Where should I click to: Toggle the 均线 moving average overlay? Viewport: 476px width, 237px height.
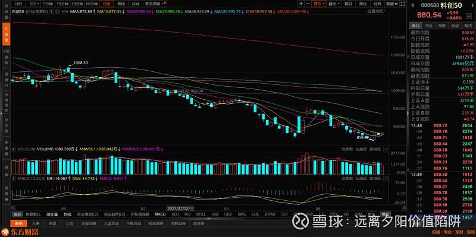pyautogui.click(x=67, y=214)
